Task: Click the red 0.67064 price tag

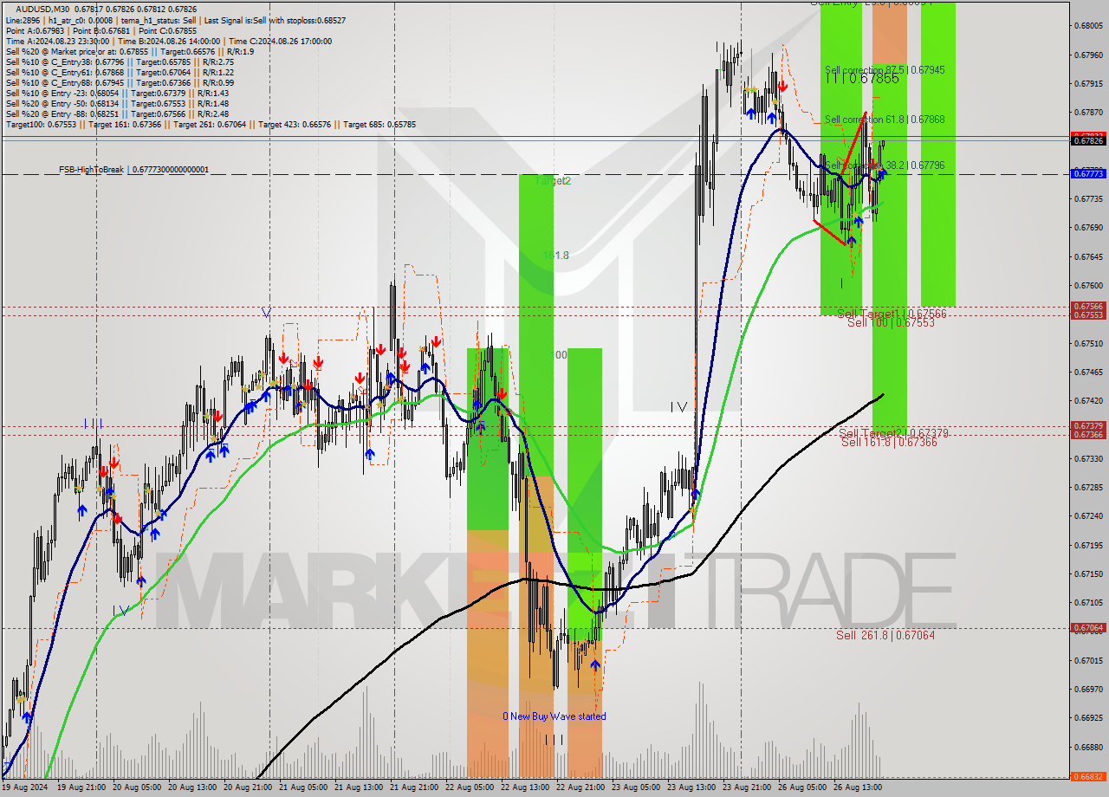Action: 1088,628
